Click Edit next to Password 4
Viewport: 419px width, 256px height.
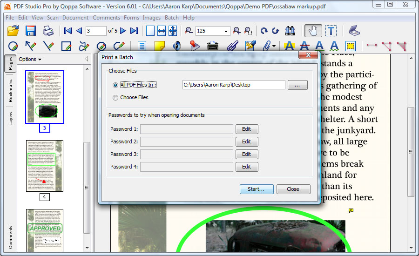247,167
